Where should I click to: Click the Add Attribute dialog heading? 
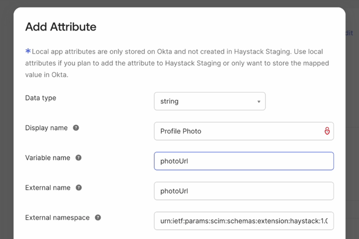[x=61, y=26]
